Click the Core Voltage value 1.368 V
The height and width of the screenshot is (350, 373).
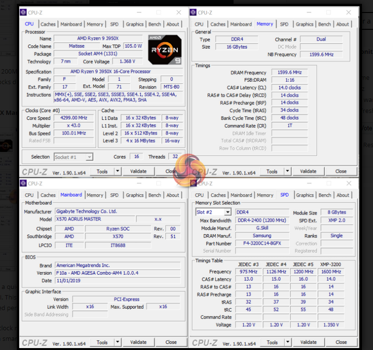pyautogui.click(x=127, y=62)
